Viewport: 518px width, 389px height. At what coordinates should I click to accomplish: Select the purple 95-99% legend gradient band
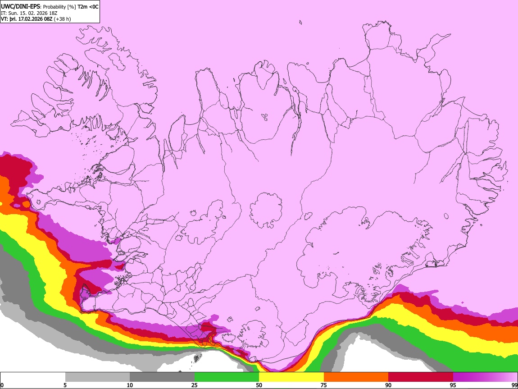pyautogui.click(x=485, y=377)
